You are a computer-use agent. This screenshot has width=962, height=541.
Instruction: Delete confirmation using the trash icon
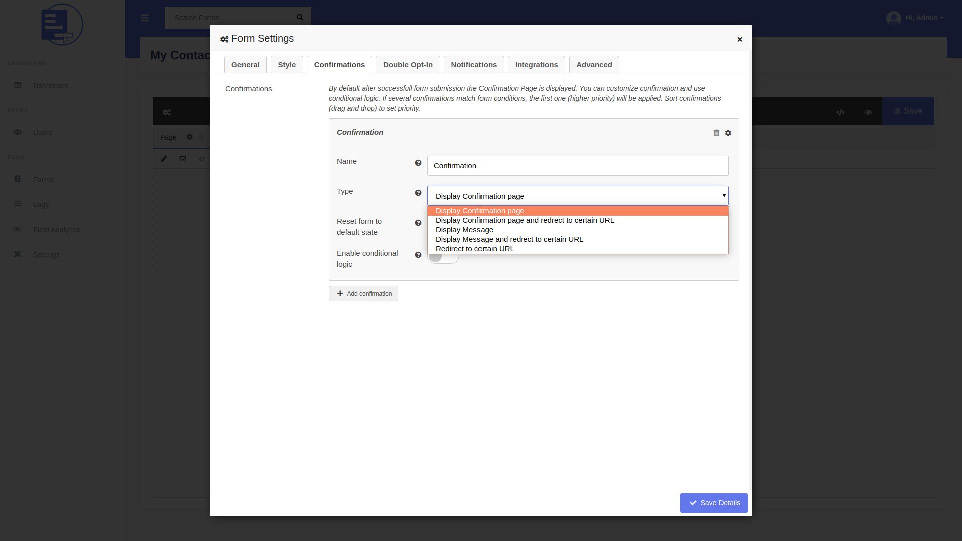pyautogui.click(x=716, y=133)
